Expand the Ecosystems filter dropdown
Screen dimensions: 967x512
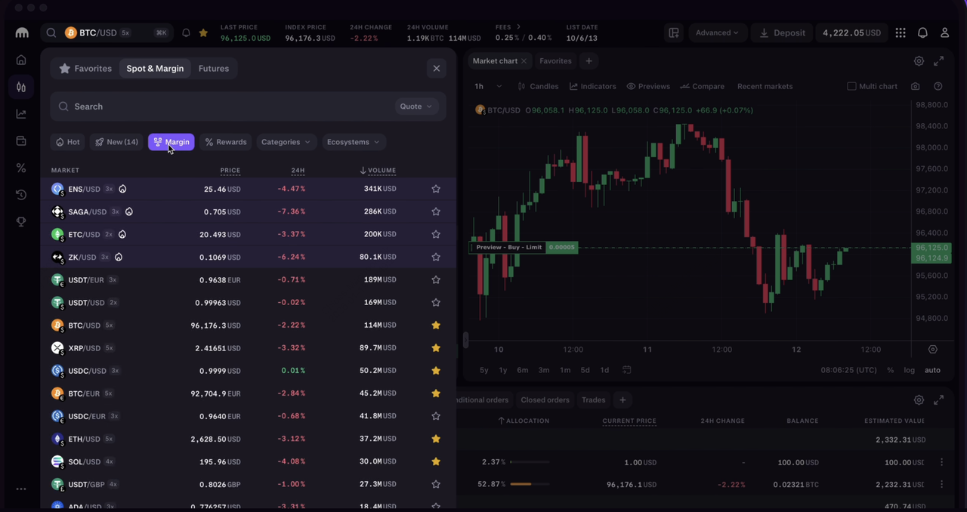click(354, 142)
